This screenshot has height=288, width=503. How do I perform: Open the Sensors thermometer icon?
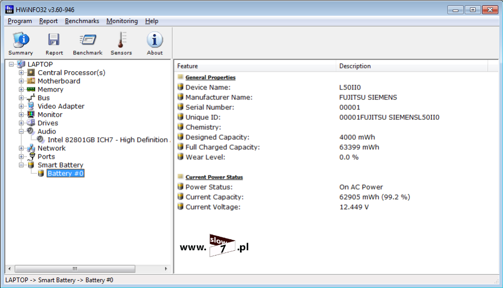coord(121,40)
